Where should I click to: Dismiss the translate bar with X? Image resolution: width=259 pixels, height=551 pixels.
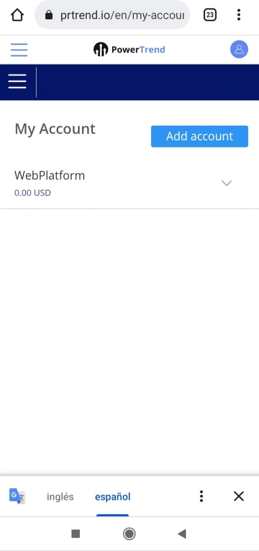tap(239, 496)
